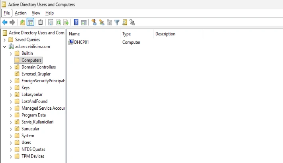Collapse the ad.sercebilisim.com domain node
Image resolution: width=283 pixels, height=163 pixels.
pyautogui.click(x=5, y=47)
